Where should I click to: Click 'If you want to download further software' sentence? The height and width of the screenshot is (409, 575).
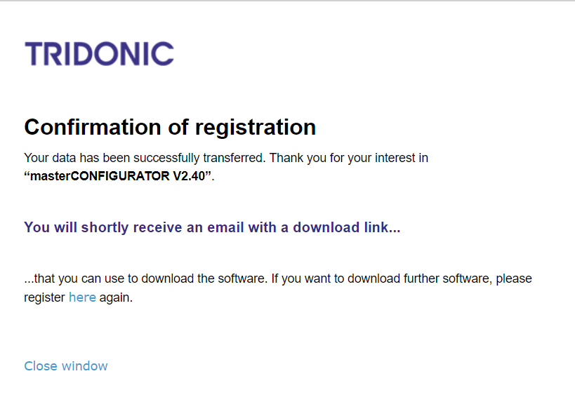click(381, 279)
